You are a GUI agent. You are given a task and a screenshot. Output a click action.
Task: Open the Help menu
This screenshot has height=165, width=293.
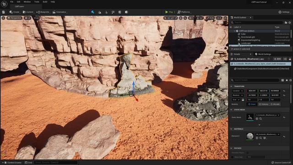point(53,2)
